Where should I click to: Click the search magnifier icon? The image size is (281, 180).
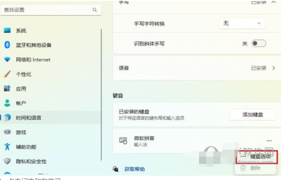tap(95, 9)
